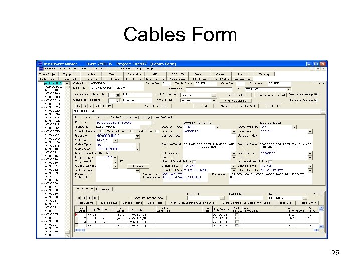Open the Help menu
Viewport: 361px width, 271px height.
click(149, 69)
